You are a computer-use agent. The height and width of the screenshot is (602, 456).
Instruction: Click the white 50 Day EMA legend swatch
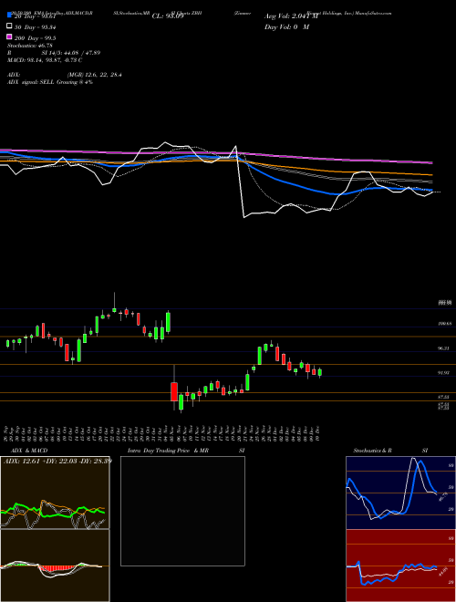click(x=10, y=26)
